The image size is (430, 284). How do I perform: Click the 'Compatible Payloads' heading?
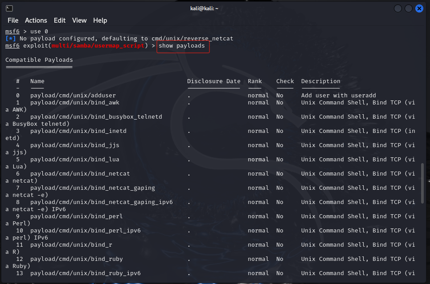coord(39,60)
